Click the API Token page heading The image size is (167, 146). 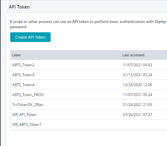[19, 7]
